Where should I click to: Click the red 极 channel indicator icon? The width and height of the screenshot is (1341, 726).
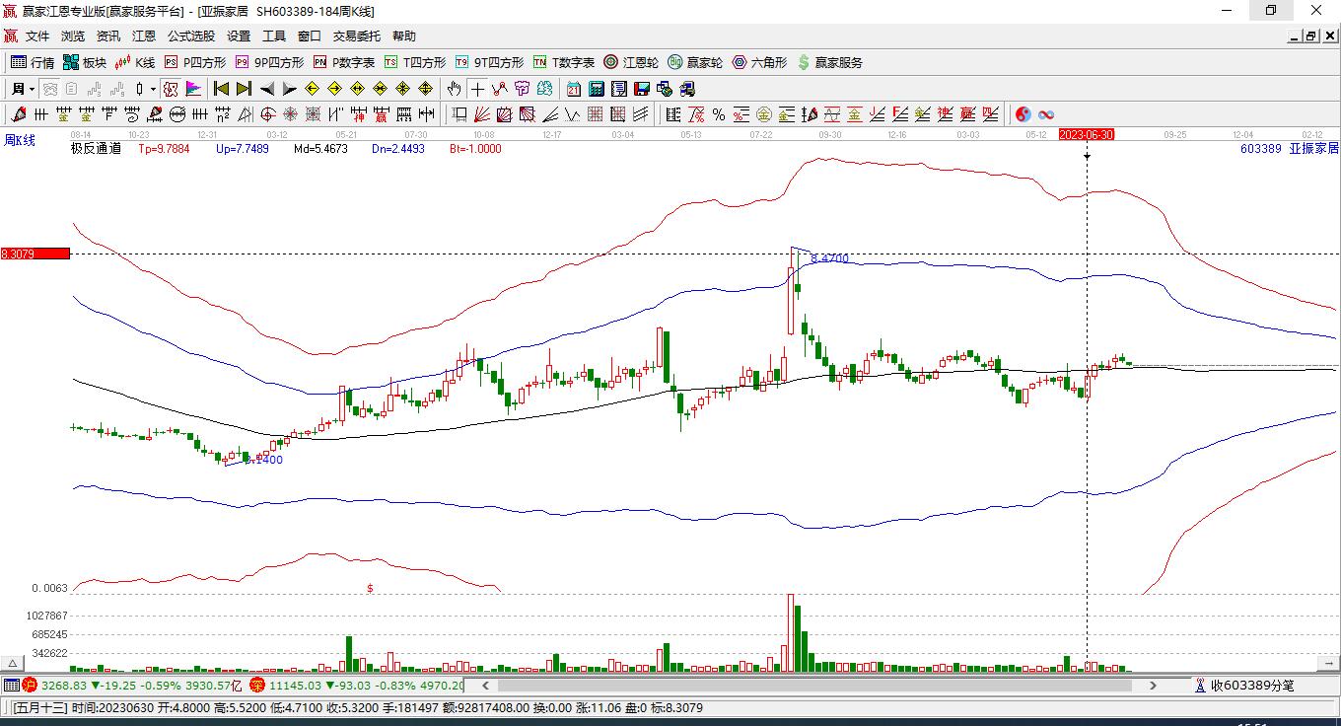pyautogui.click(x=171, y=89)
